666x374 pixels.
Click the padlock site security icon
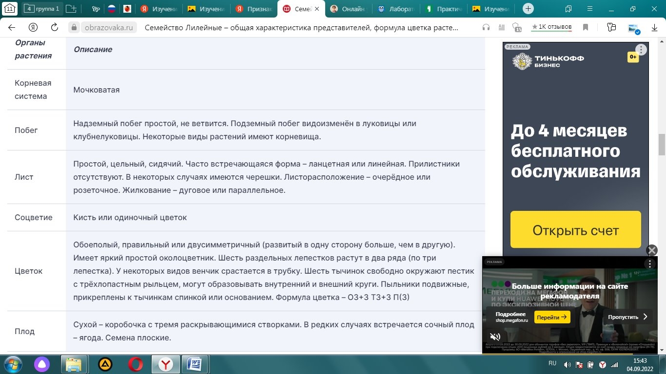pyautogui.click(x=74, y=28)
